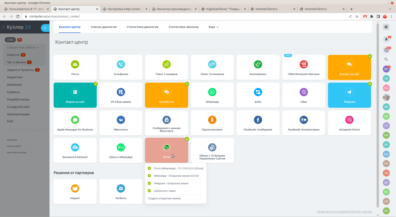Select the Пакет 10 номеров tile
Screen dimensions: 396x217
coord(212,67)
